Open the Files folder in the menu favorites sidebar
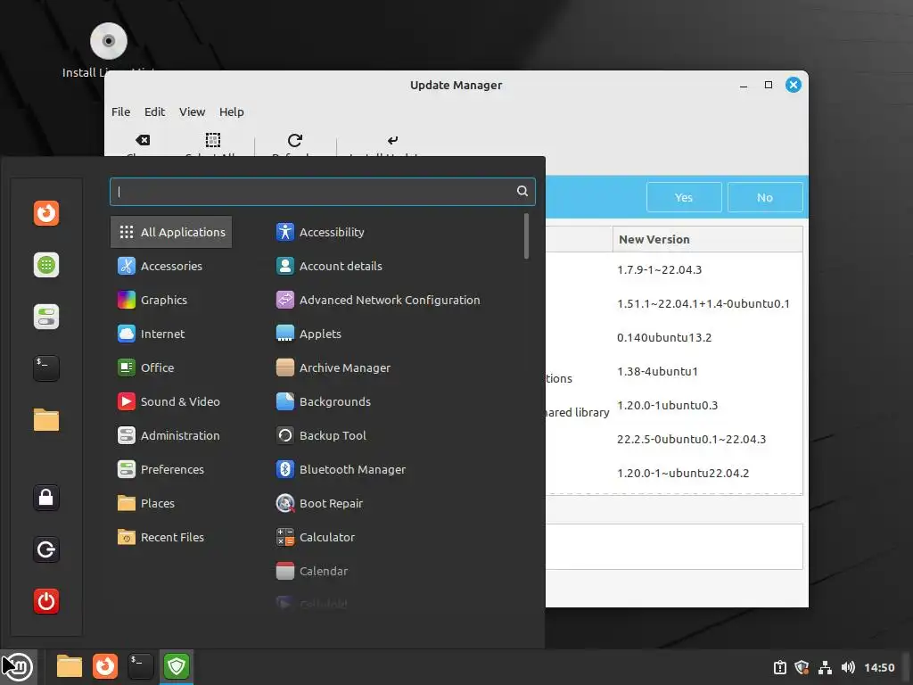913x685 pixels. coord(46,420)
